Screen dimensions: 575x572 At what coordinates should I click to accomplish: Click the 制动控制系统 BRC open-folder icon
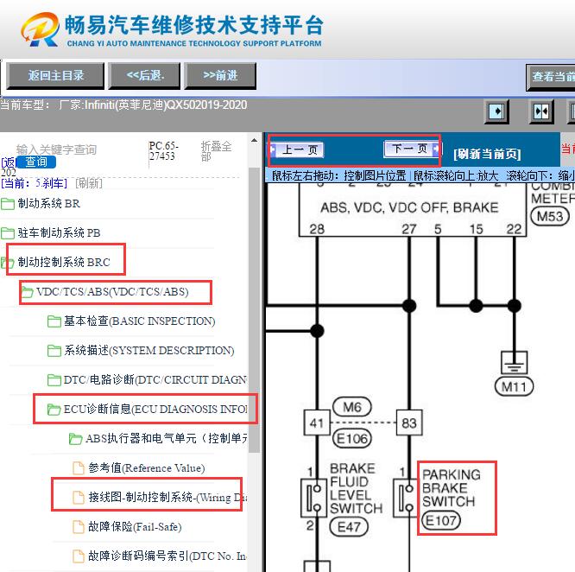click(8, 263)
